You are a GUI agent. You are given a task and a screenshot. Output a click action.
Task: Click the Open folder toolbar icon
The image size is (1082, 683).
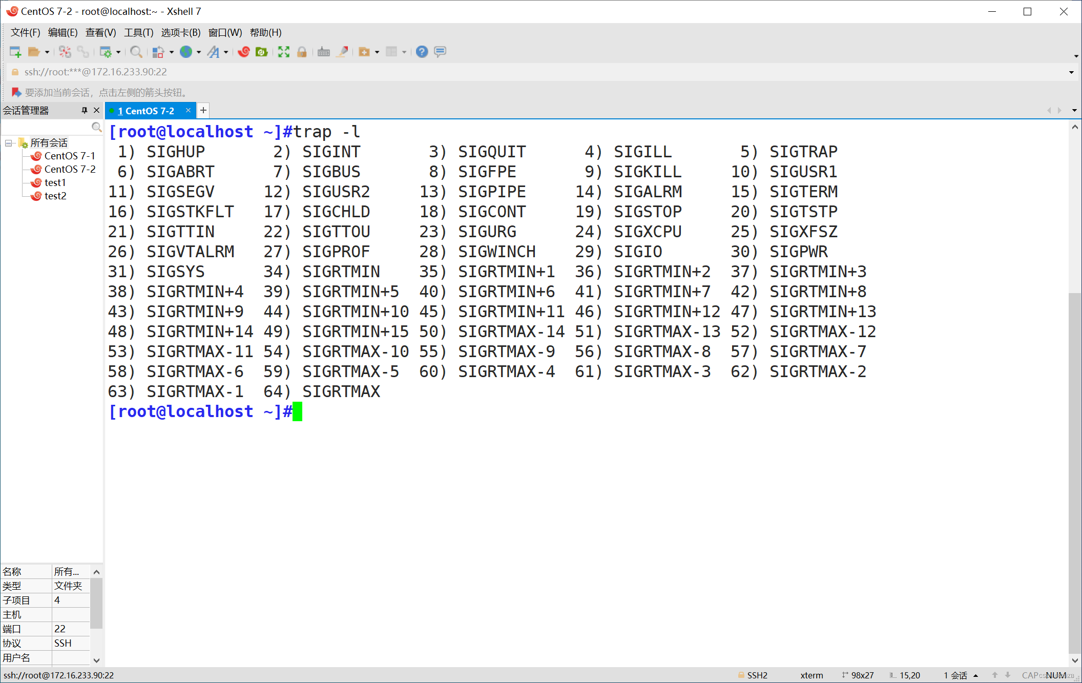point(34,52)
